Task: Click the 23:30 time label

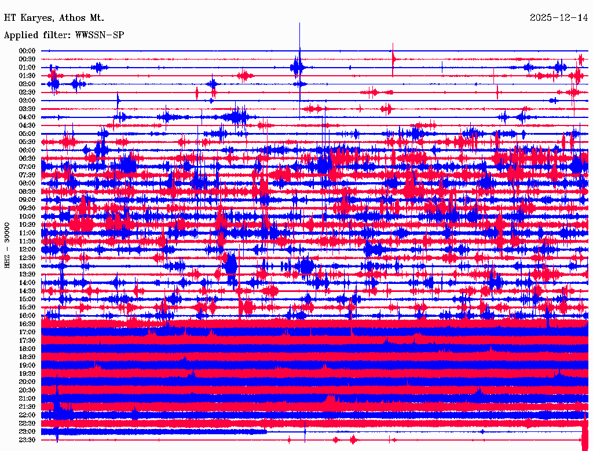Action: click(x=27, y=440)
